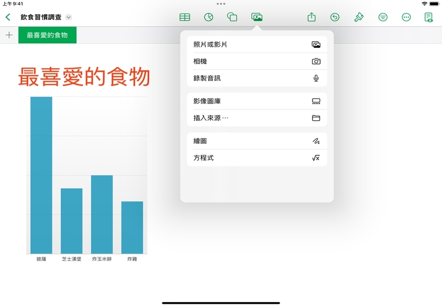Tap the undo icon

coord(335,17)
